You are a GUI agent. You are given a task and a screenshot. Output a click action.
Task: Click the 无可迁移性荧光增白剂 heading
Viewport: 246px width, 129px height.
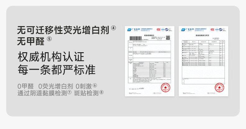coord(63,30)
